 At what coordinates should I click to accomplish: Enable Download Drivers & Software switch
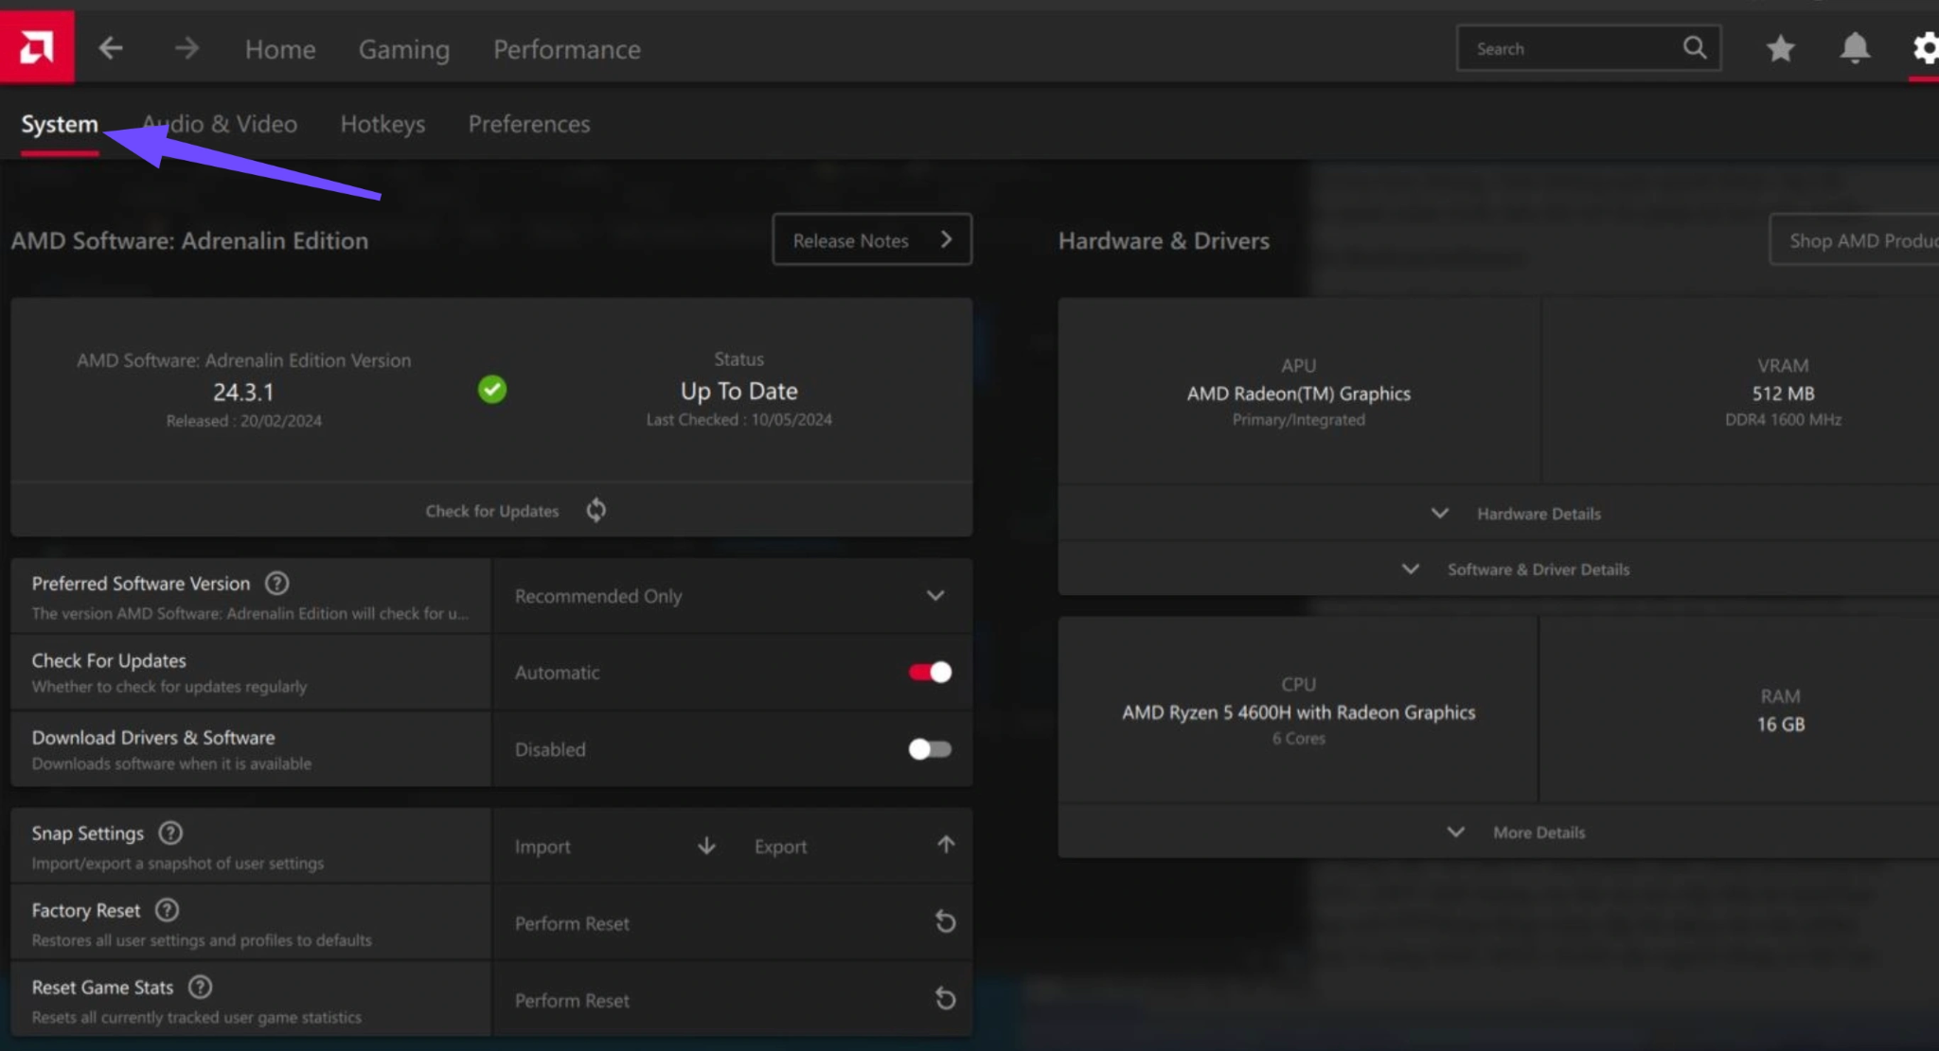pos(930,749)
